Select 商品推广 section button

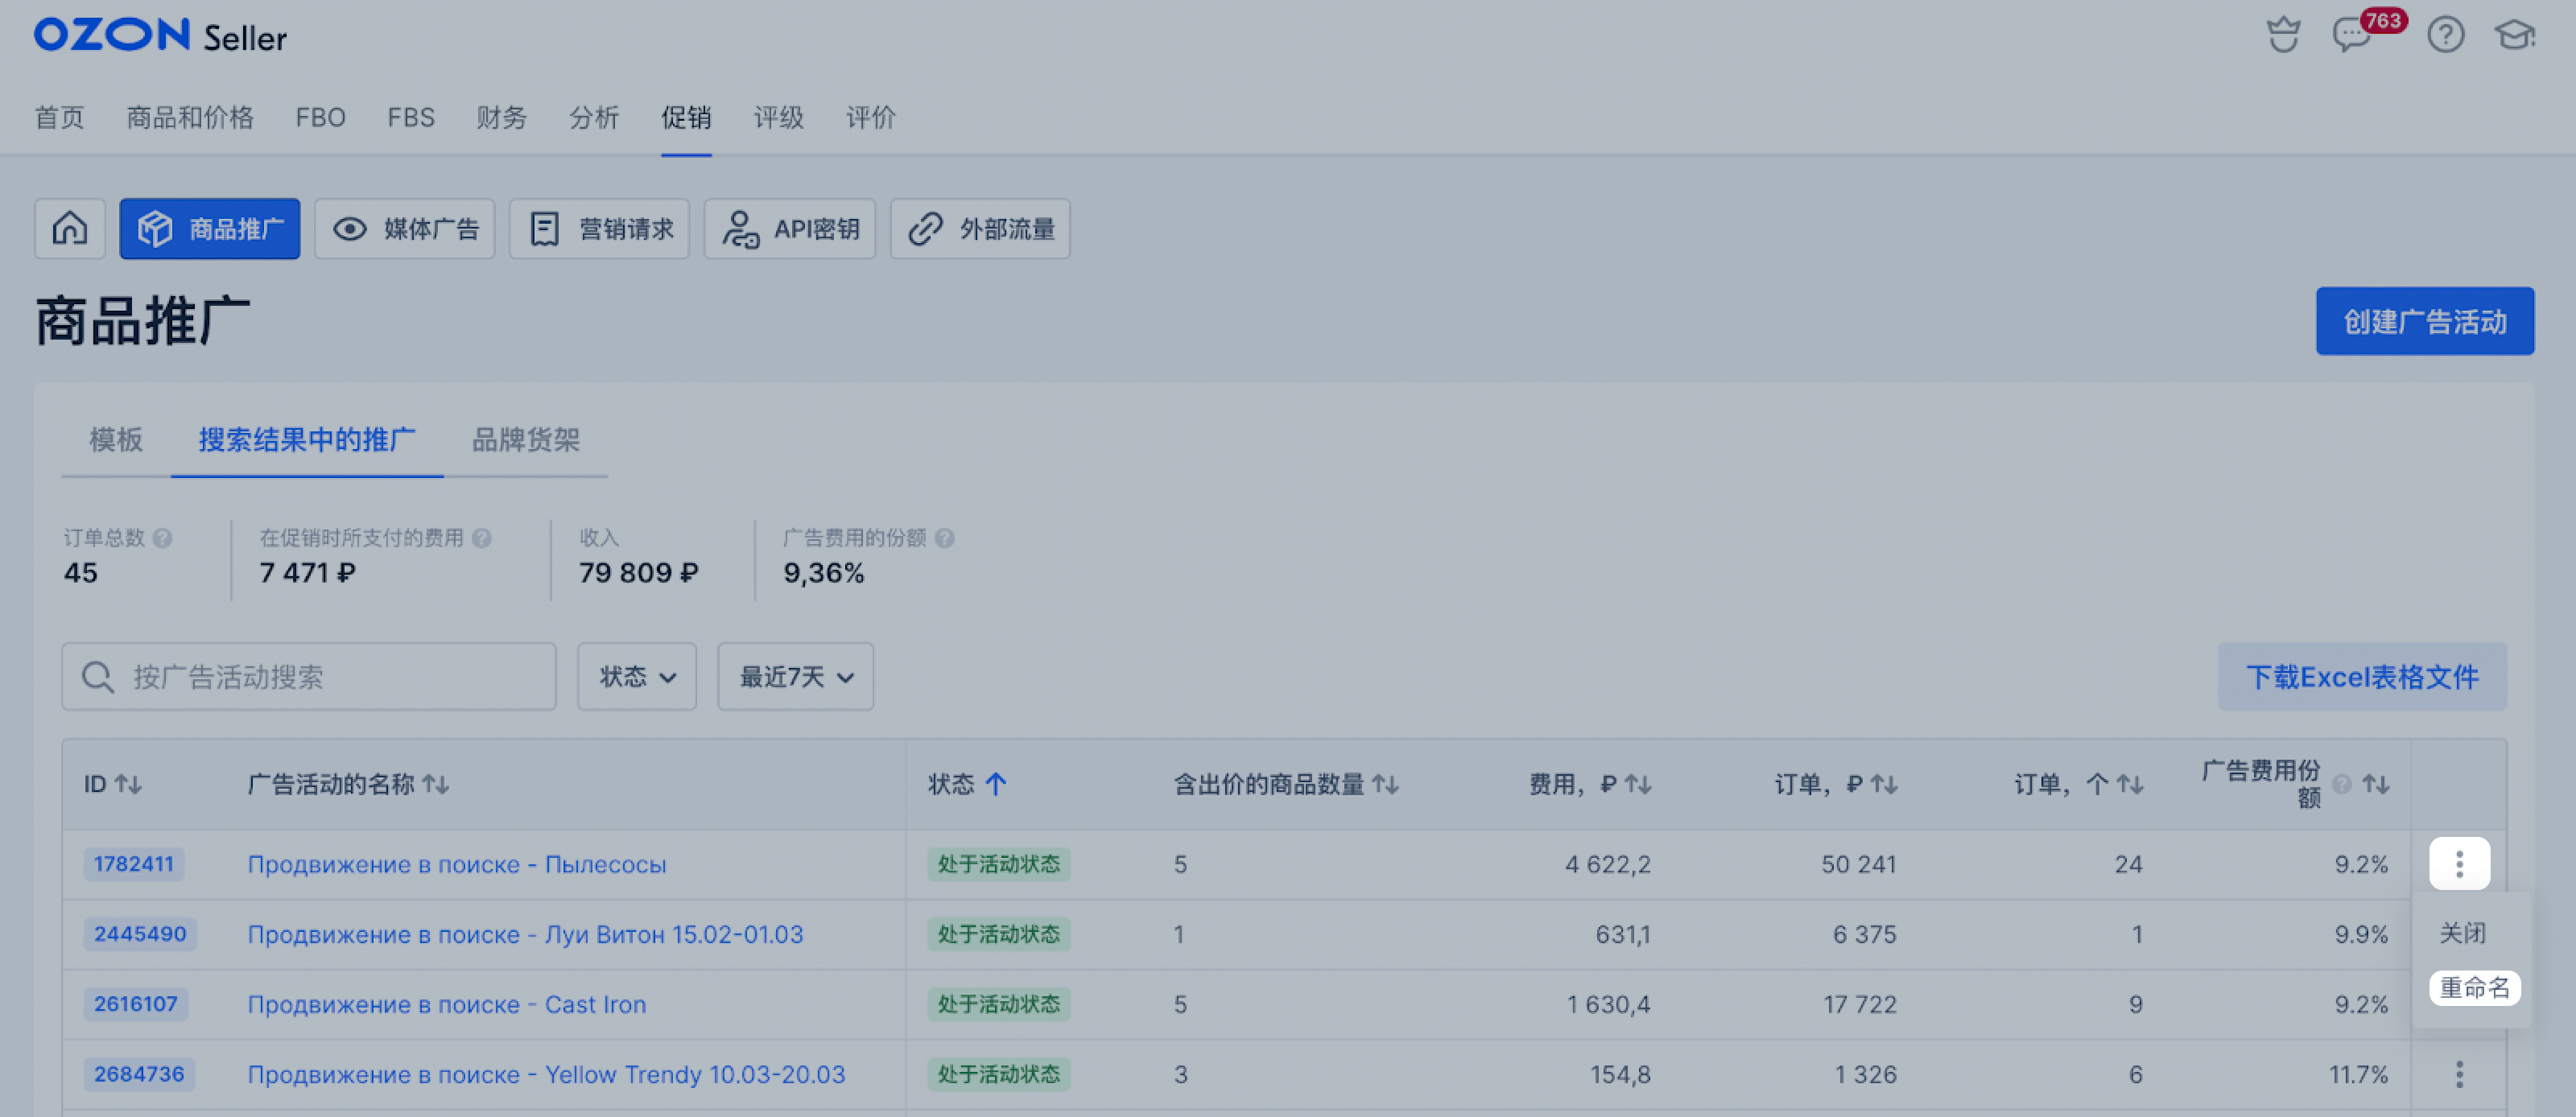coord(210,229)
